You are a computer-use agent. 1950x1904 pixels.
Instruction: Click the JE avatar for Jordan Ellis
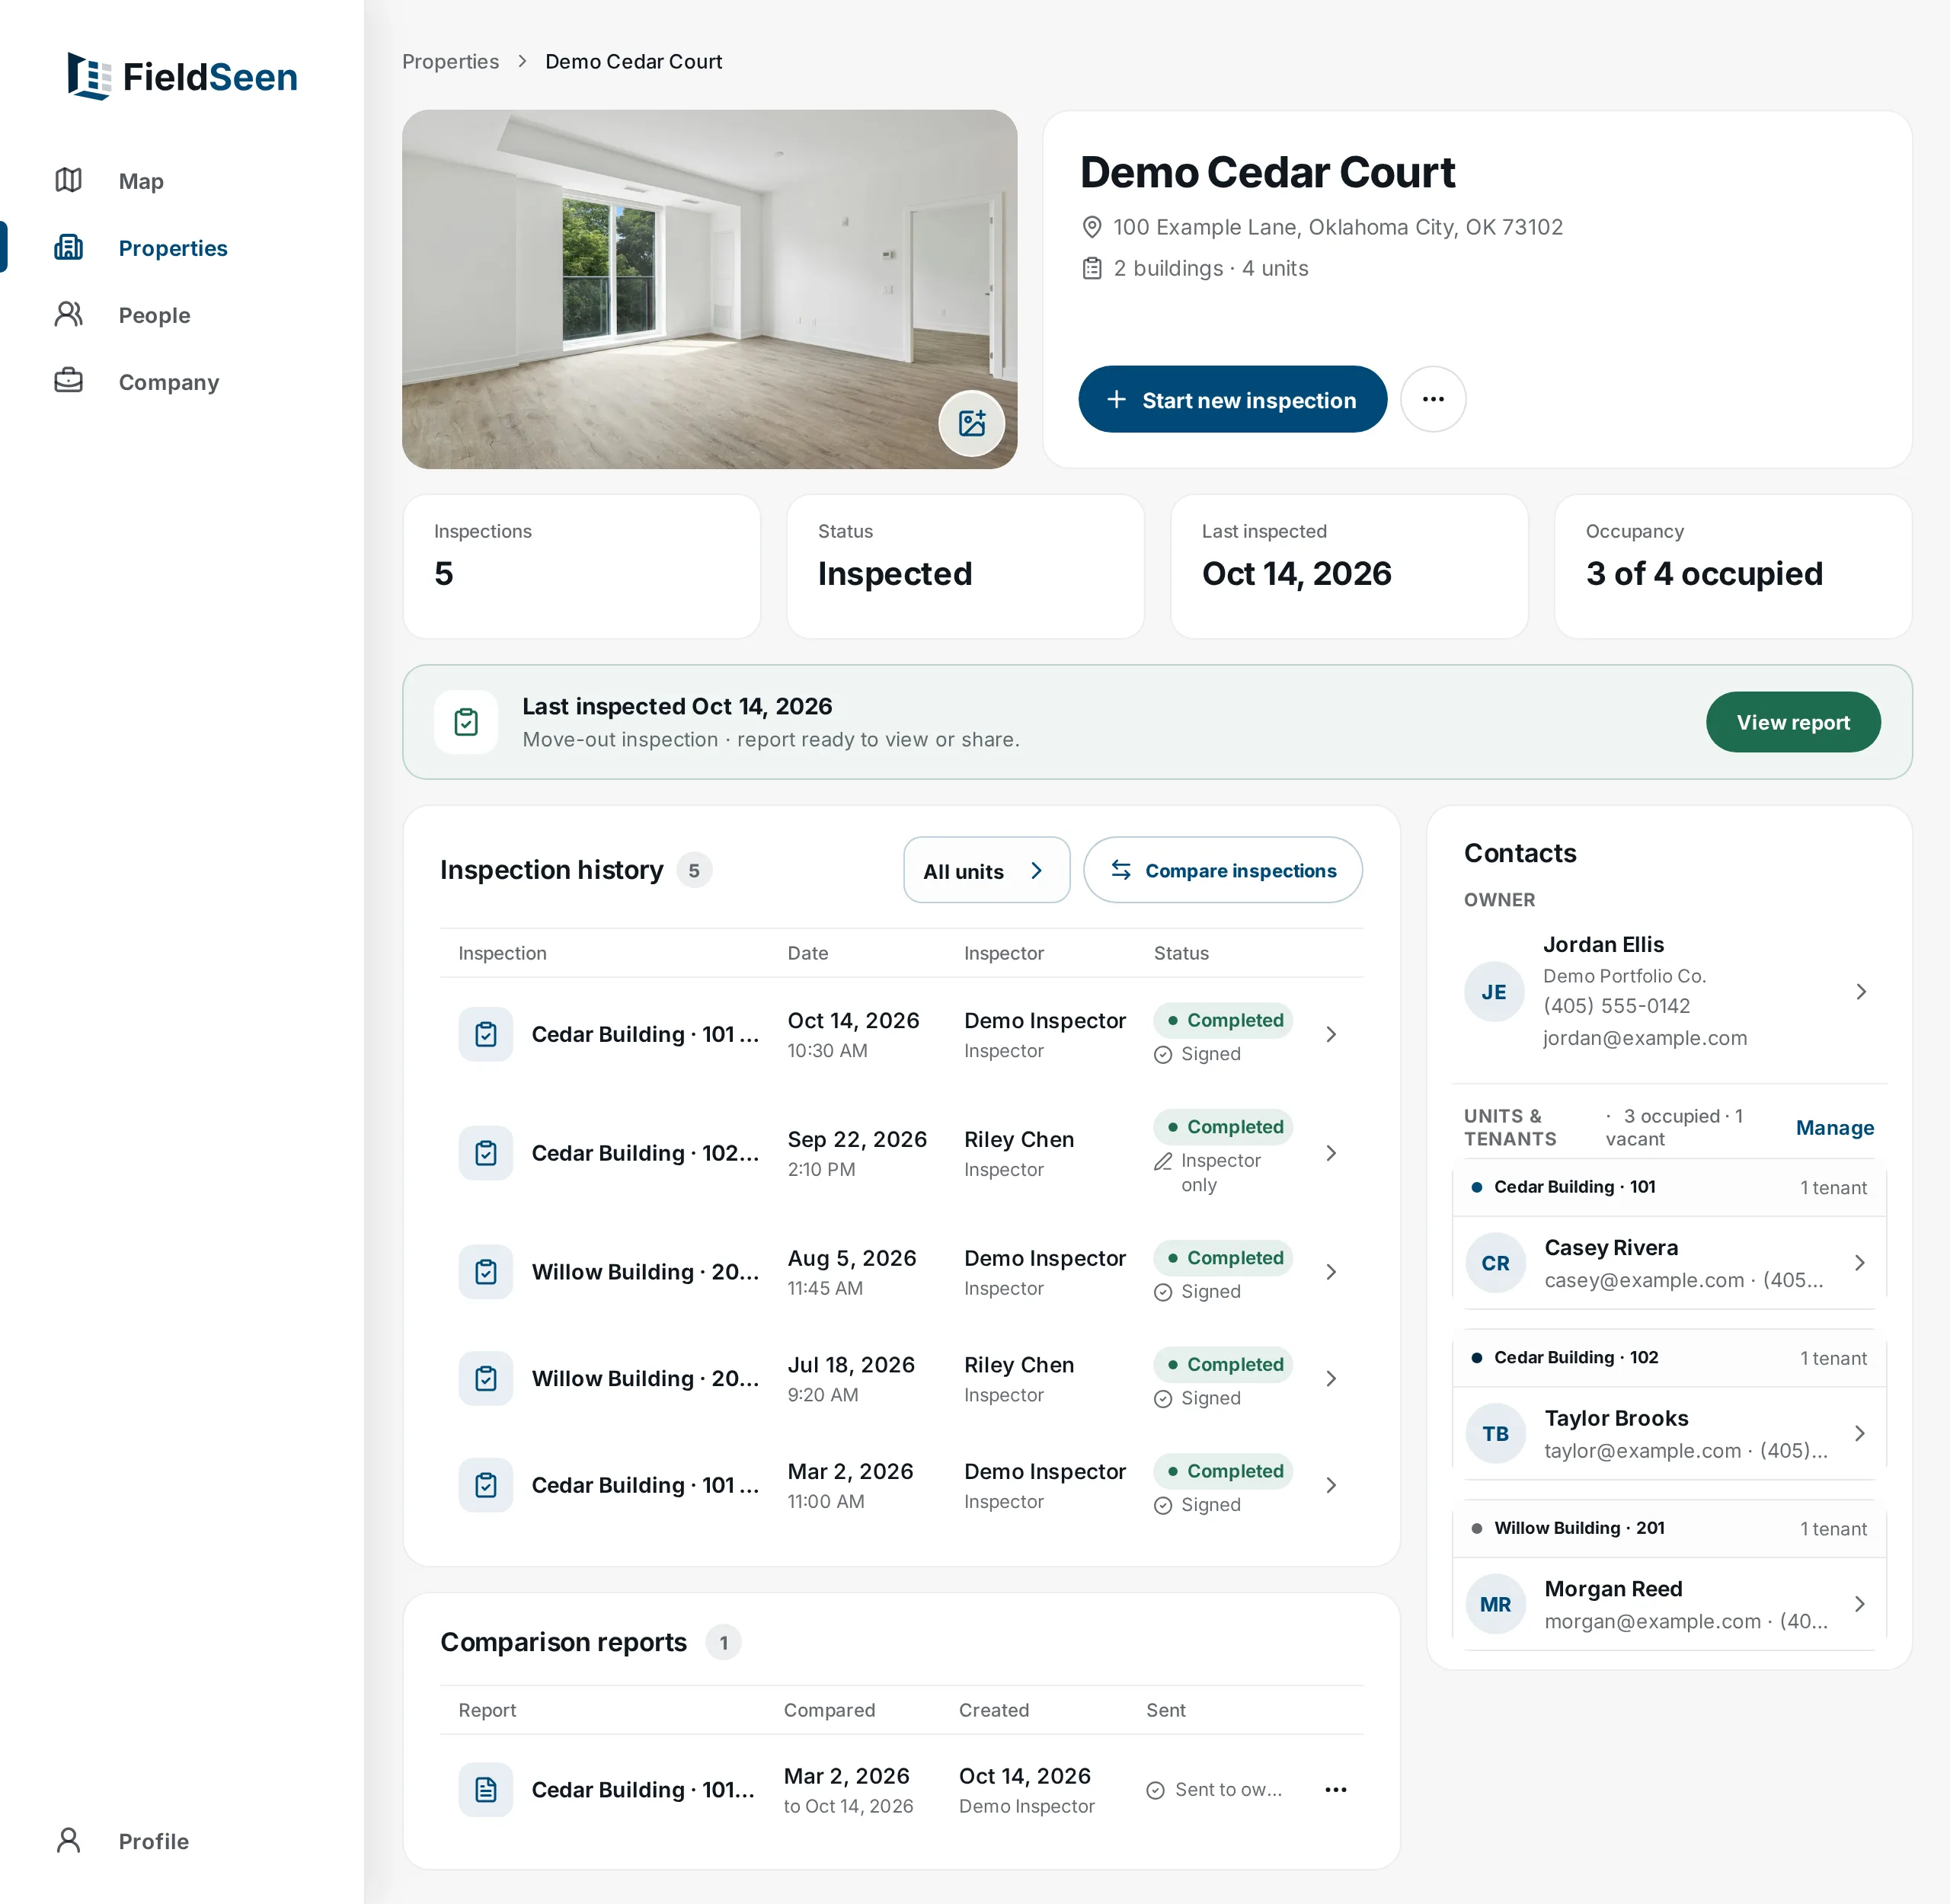[x=1494, y=992]
